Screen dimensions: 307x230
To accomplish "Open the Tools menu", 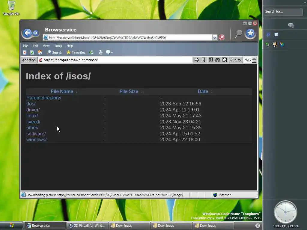I will (58, 46).
